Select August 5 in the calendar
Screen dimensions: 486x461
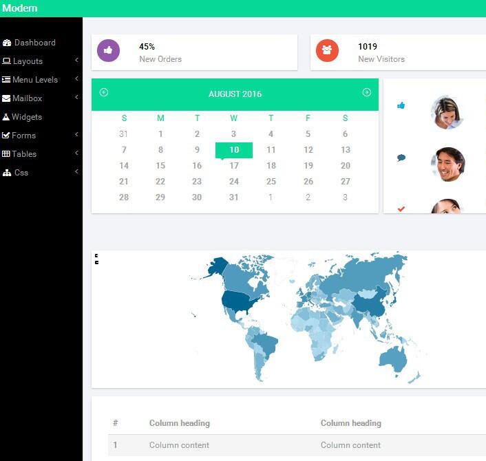tap(308, 134)
